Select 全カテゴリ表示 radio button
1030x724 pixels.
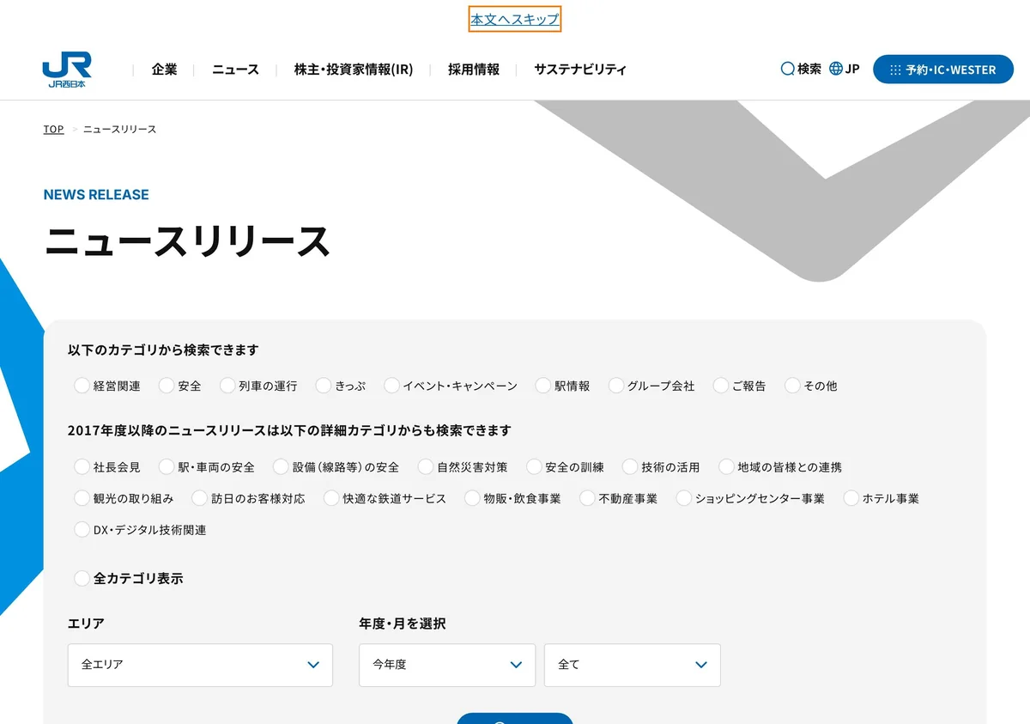(x=82, y=578)
